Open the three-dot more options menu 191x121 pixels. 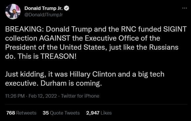pos(184,8)
